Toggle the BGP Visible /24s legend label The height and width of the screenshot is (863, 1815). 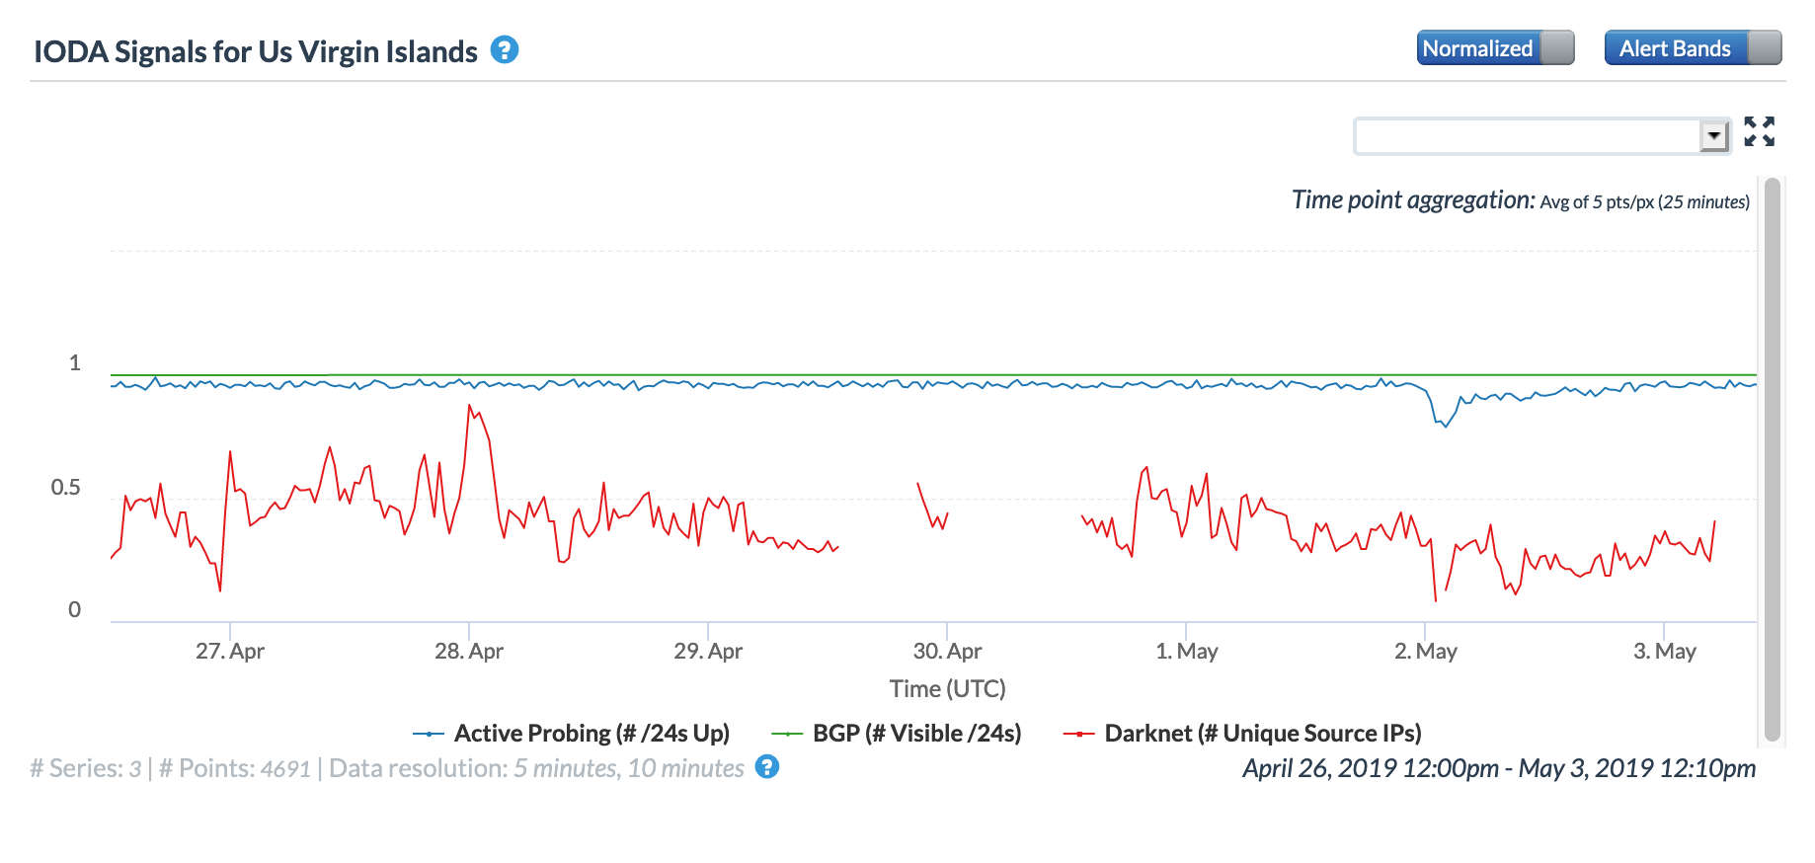pyautogui.click(x=916, y=734)
